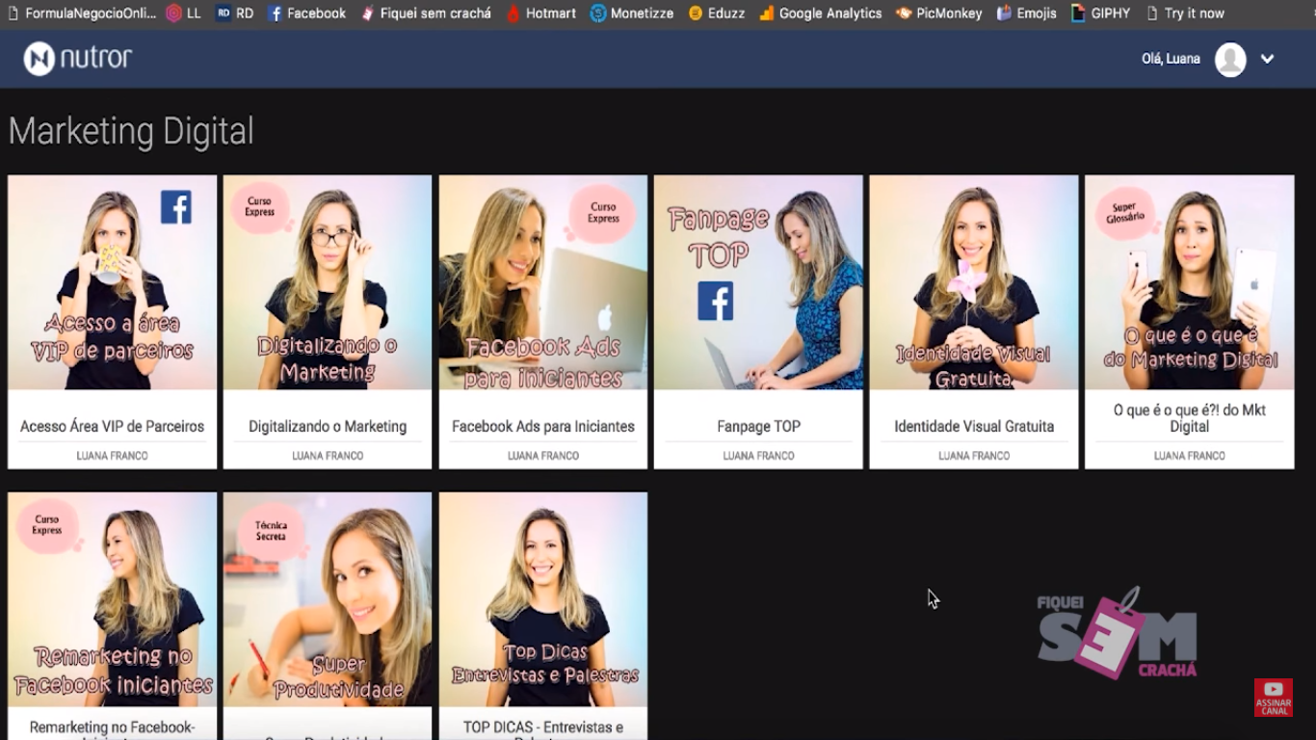The width and height of the screenshot is (1316, 740).
Task: Open the Monetizze bookmark
Action: [632, 13]
